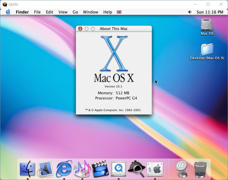
Task: Open the Trash in the Dock
Action: (x=201, y=169)
